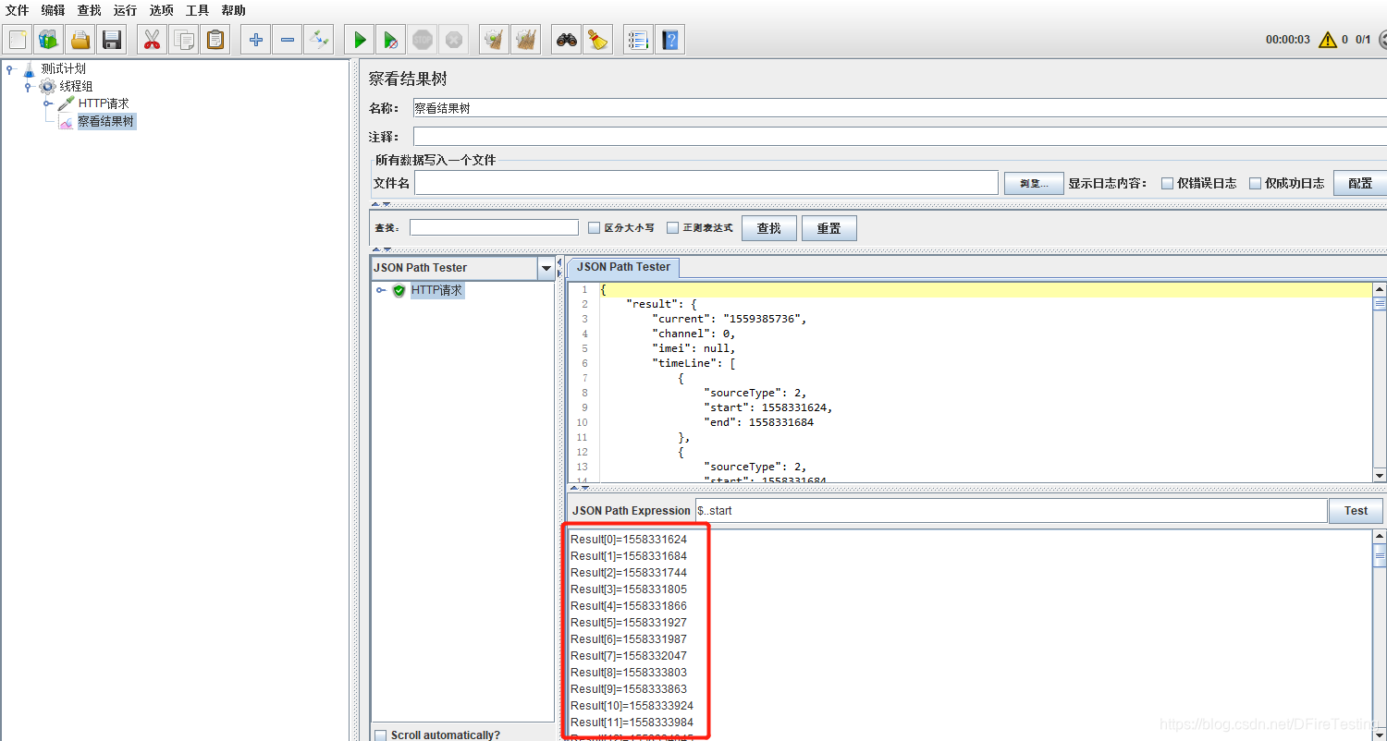This screenshot has height=741, width=1387.
Task: Open the 编辑 menu
Action: [54, 10]
